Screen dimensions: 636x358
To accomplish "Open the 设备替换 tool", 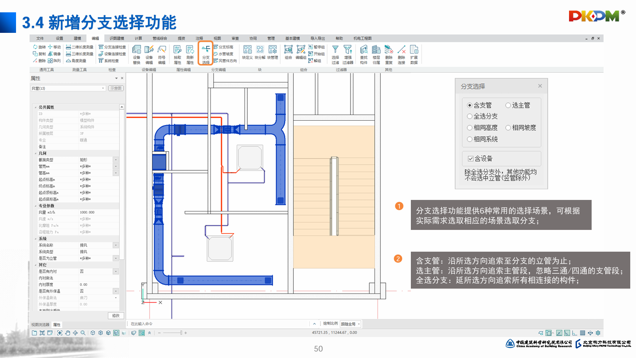I will (136, 55).
